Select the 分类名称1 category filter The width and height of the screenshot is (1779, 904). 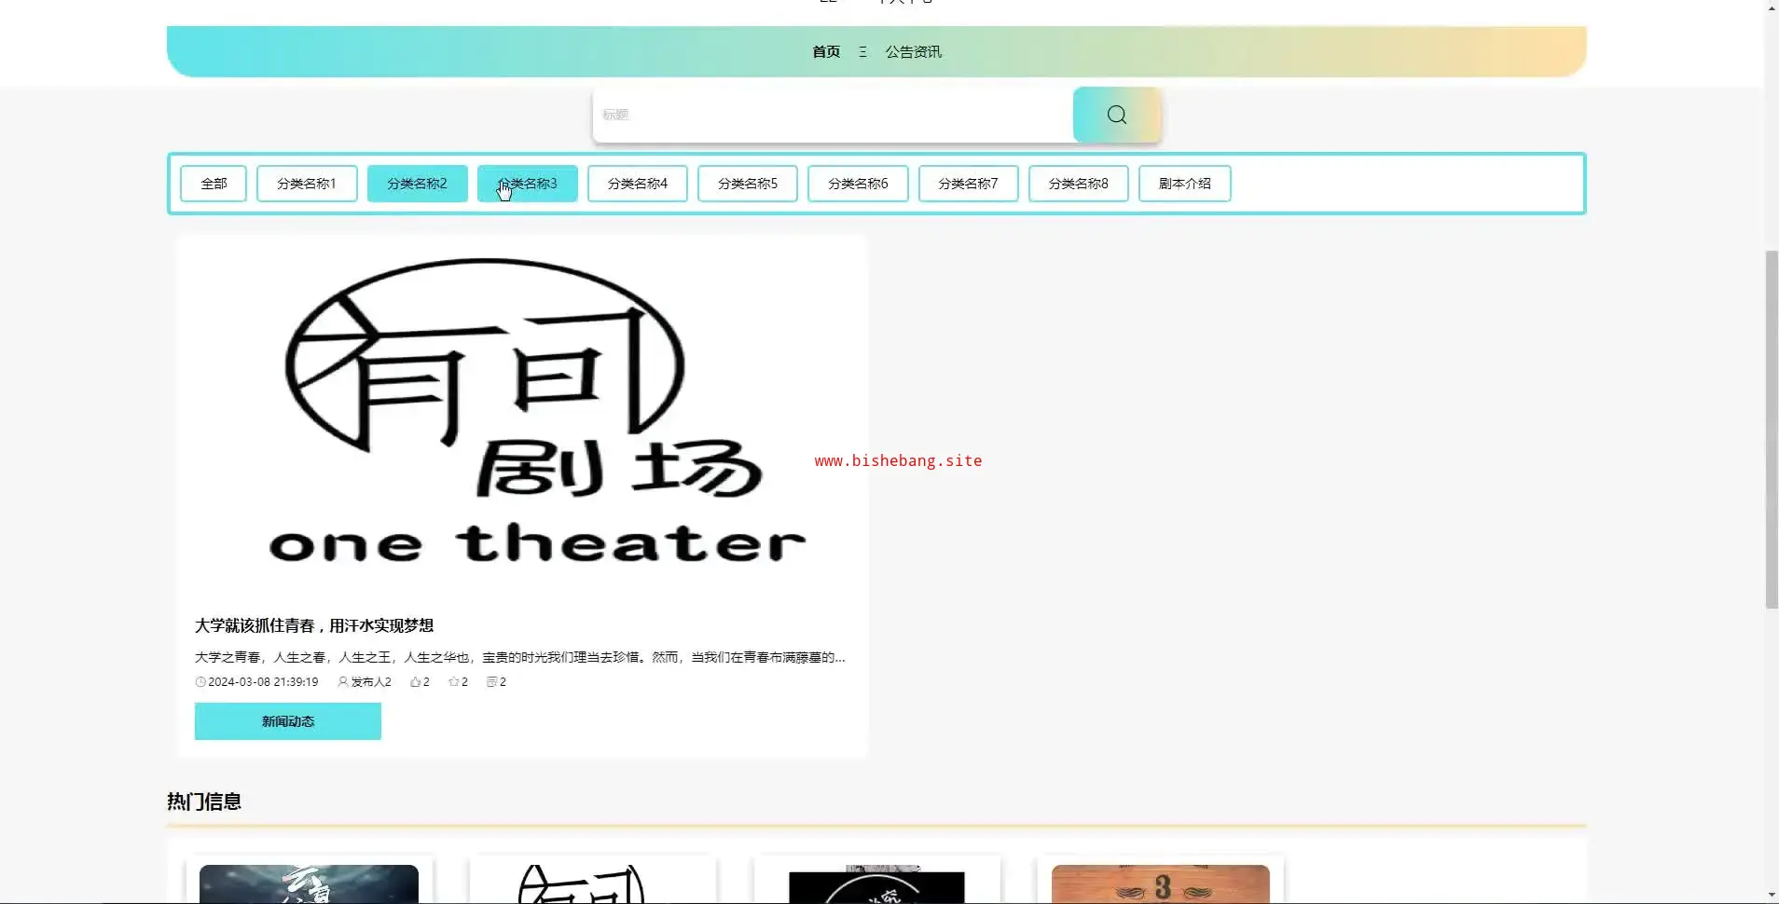306,184
